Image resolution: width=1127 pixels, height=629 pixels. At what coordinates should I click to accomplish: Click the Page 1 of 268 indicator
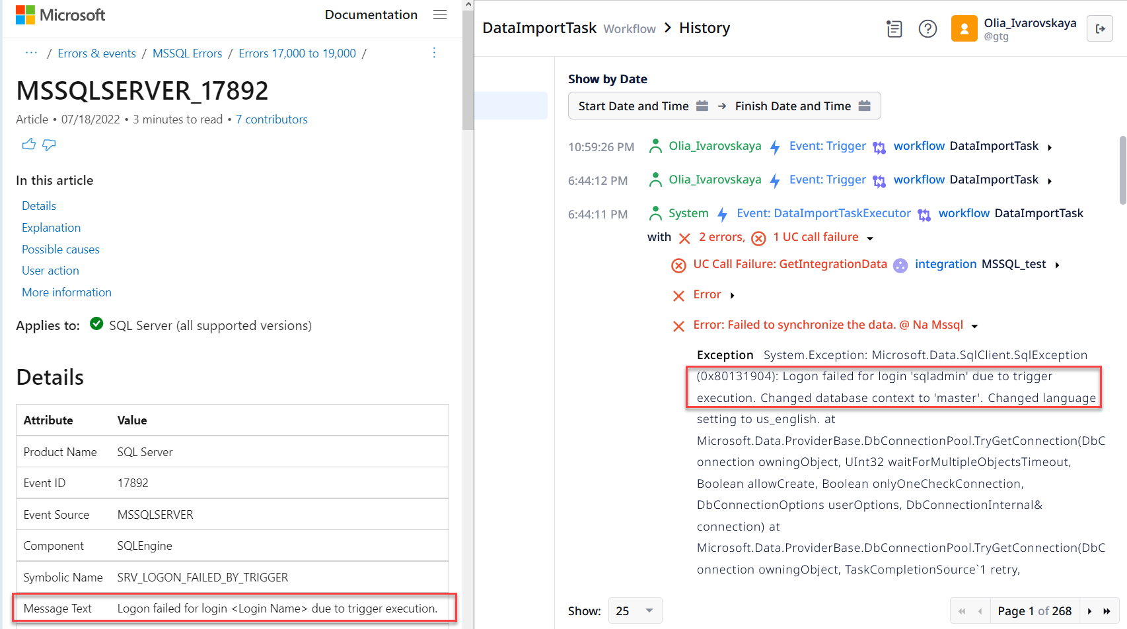tap(1035, 611)
